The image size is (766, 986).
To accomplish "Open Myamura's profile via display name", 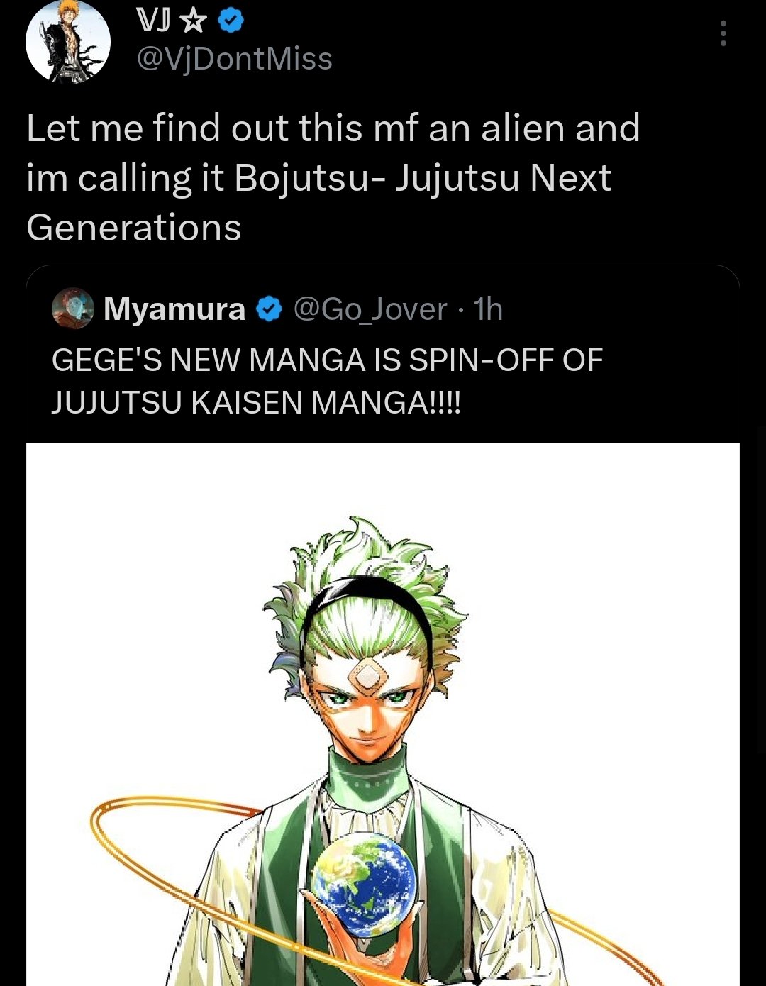I will point(174,309).
